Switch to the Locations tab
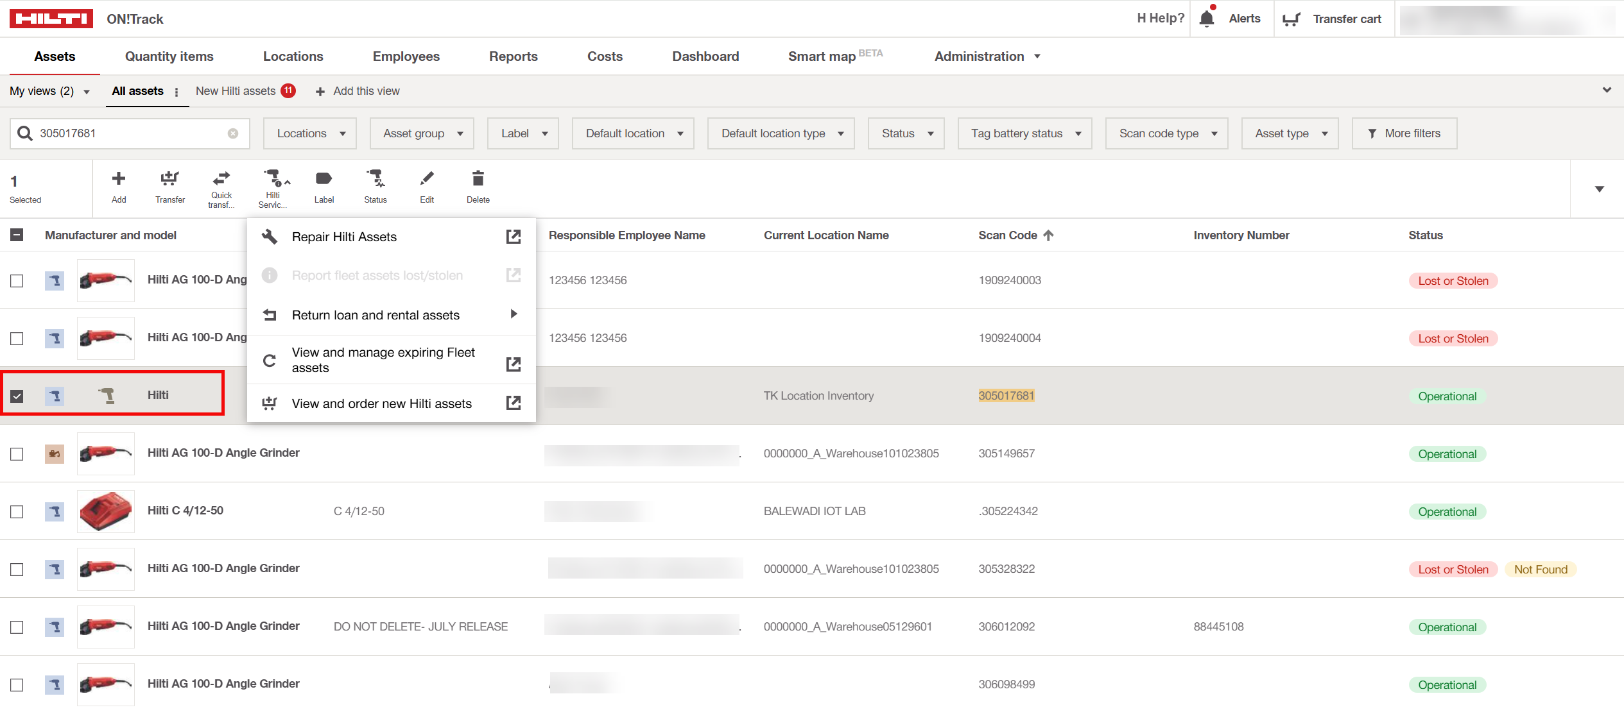Image resolution: width=1624 pixels, height=712 pixels. point(293,56)
